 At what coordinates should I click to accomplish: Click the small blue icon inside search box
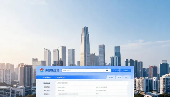coord(107,70)
